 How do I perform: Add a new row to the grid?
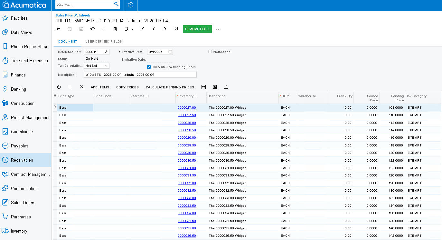pos(70,87)
